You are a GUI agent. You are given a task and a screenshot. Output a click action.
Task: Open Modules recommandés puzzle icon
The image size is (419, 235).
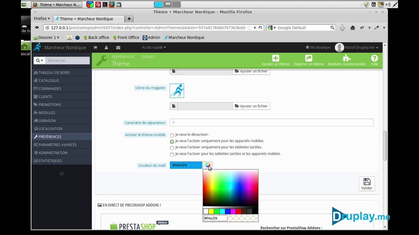(x=347, y=58)
